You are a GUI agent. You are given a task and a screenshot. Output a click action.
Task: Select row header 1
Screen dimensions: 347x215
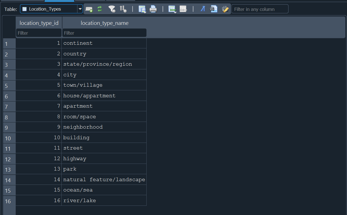(9, 43)
